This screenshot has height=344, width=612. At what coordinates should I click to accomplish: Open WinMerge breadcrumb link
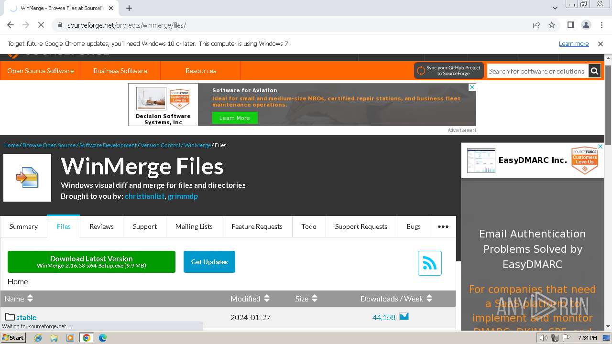point(197,145)
